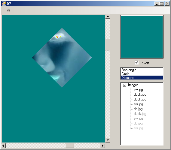Viewport: 171px width, 150px height.
Task: Maximize the 07 window
Action: (x=162, y=4)
